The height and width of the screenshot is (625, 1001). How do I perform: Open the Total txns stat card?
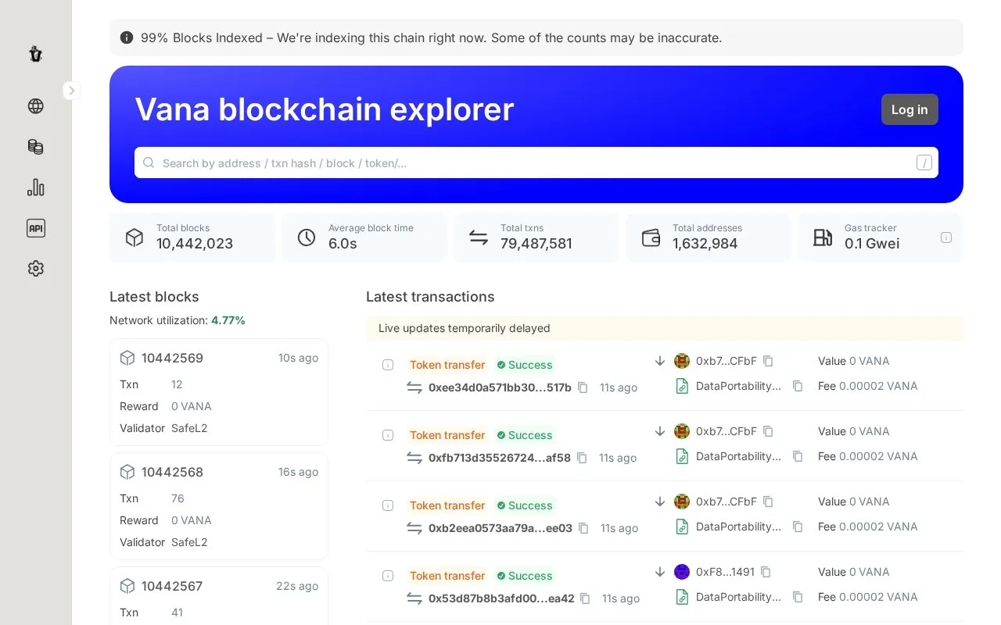coord(536,237)
